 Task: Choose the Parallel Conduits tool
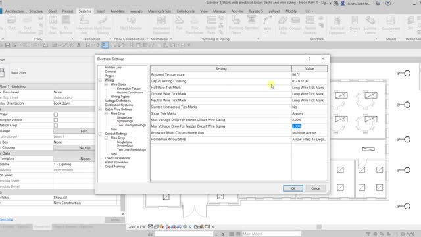point(310,25)
